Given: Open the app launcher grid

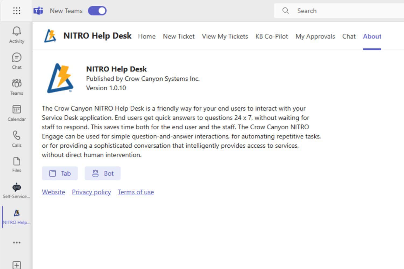Looking at the screenshot, I should click(x=17, y=11).
